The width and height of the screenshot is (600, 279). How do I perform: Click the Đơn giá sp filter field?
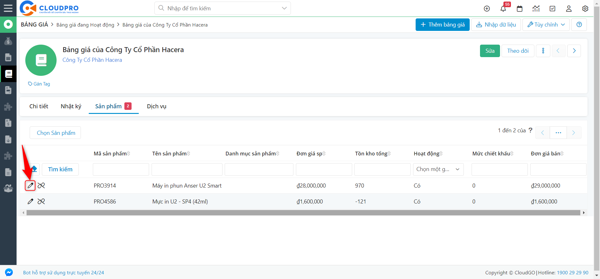pos(324,169)
